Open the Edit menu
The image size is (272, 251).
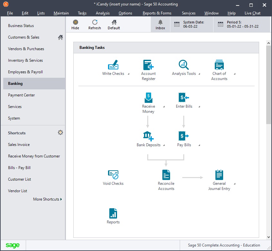[25, 13]
